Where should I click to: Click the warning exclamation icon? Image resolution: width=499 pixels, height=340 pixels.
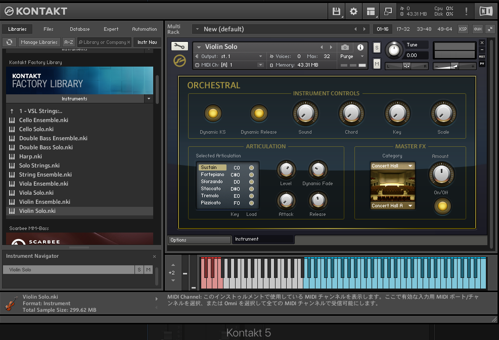(x=466, y=11)
